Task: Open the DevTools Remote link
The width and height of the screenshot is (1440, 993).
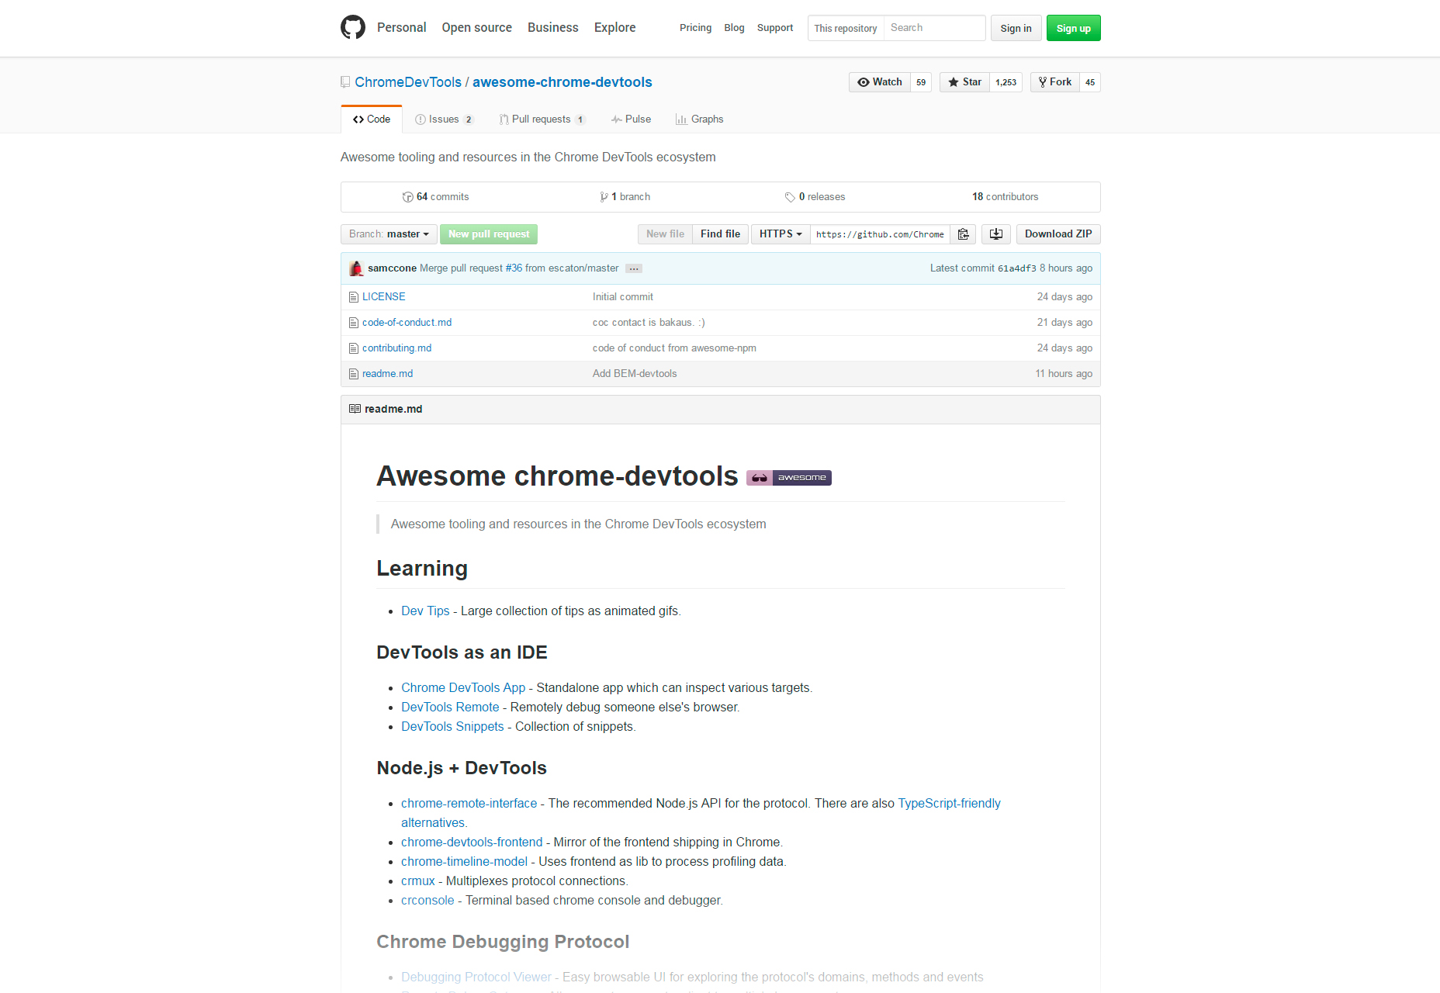Action: pyautogui.click(x=450, y=708)
